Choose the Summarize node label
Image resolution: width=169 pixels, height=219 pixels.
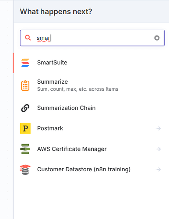(53, 82)
